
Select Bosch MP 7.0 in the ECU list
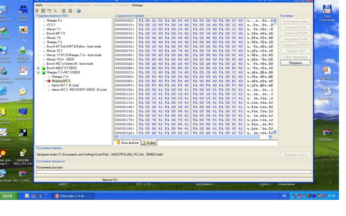56,34
